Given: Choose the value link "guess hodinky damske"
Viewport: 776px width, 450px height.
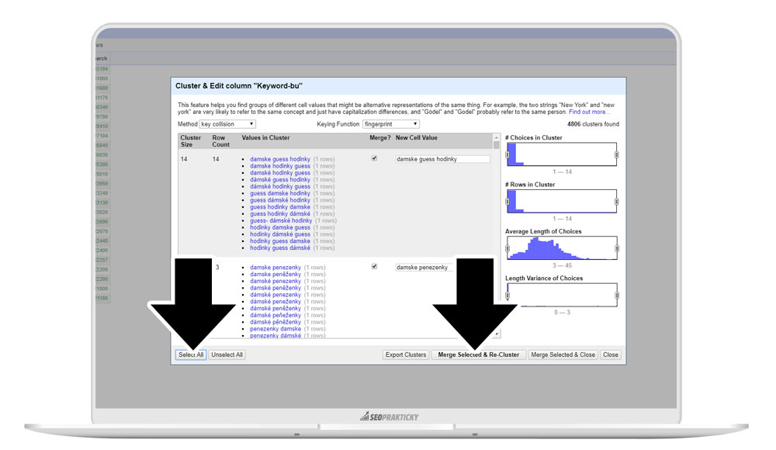Looking at the screenshot, I should click(280, 207).
